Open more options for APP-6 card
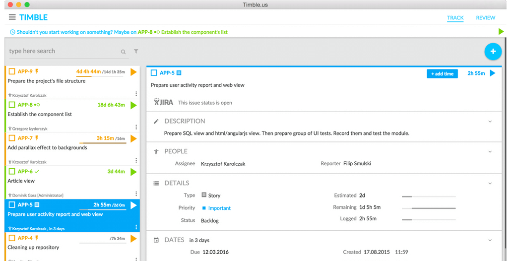The width and height of the screenshot is (511, 261). click(136, 194)
